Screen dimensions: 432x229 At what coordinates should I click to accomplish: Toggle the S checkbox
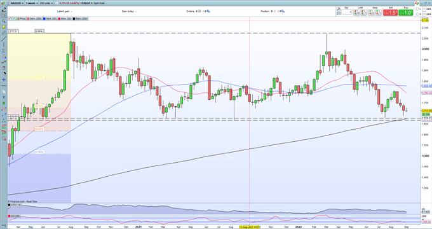(417, 14)
